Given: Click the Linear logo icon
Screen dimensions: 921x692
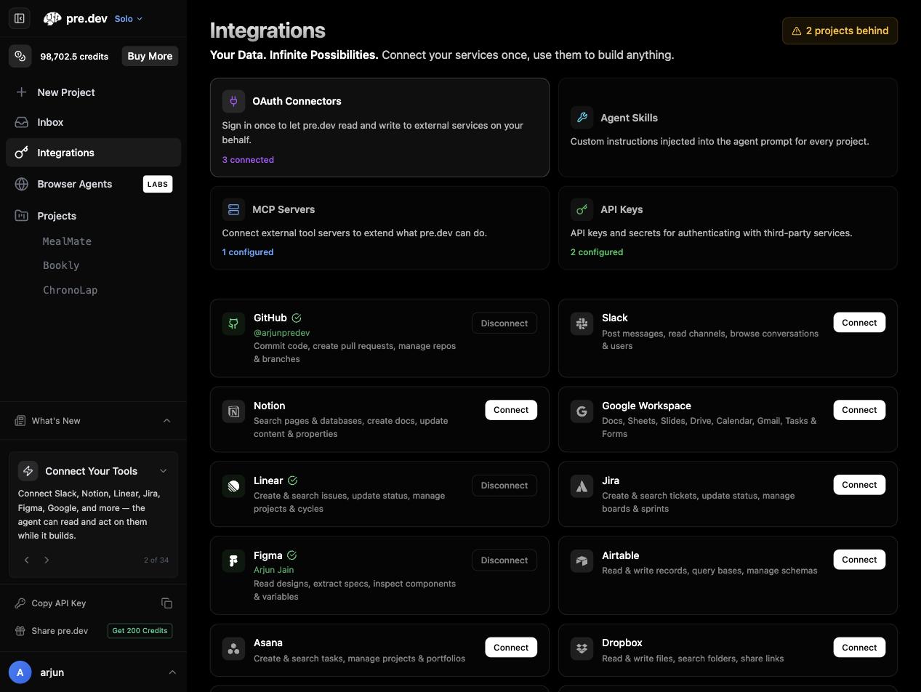Looking at the screenshot, I should click(233, 486).
